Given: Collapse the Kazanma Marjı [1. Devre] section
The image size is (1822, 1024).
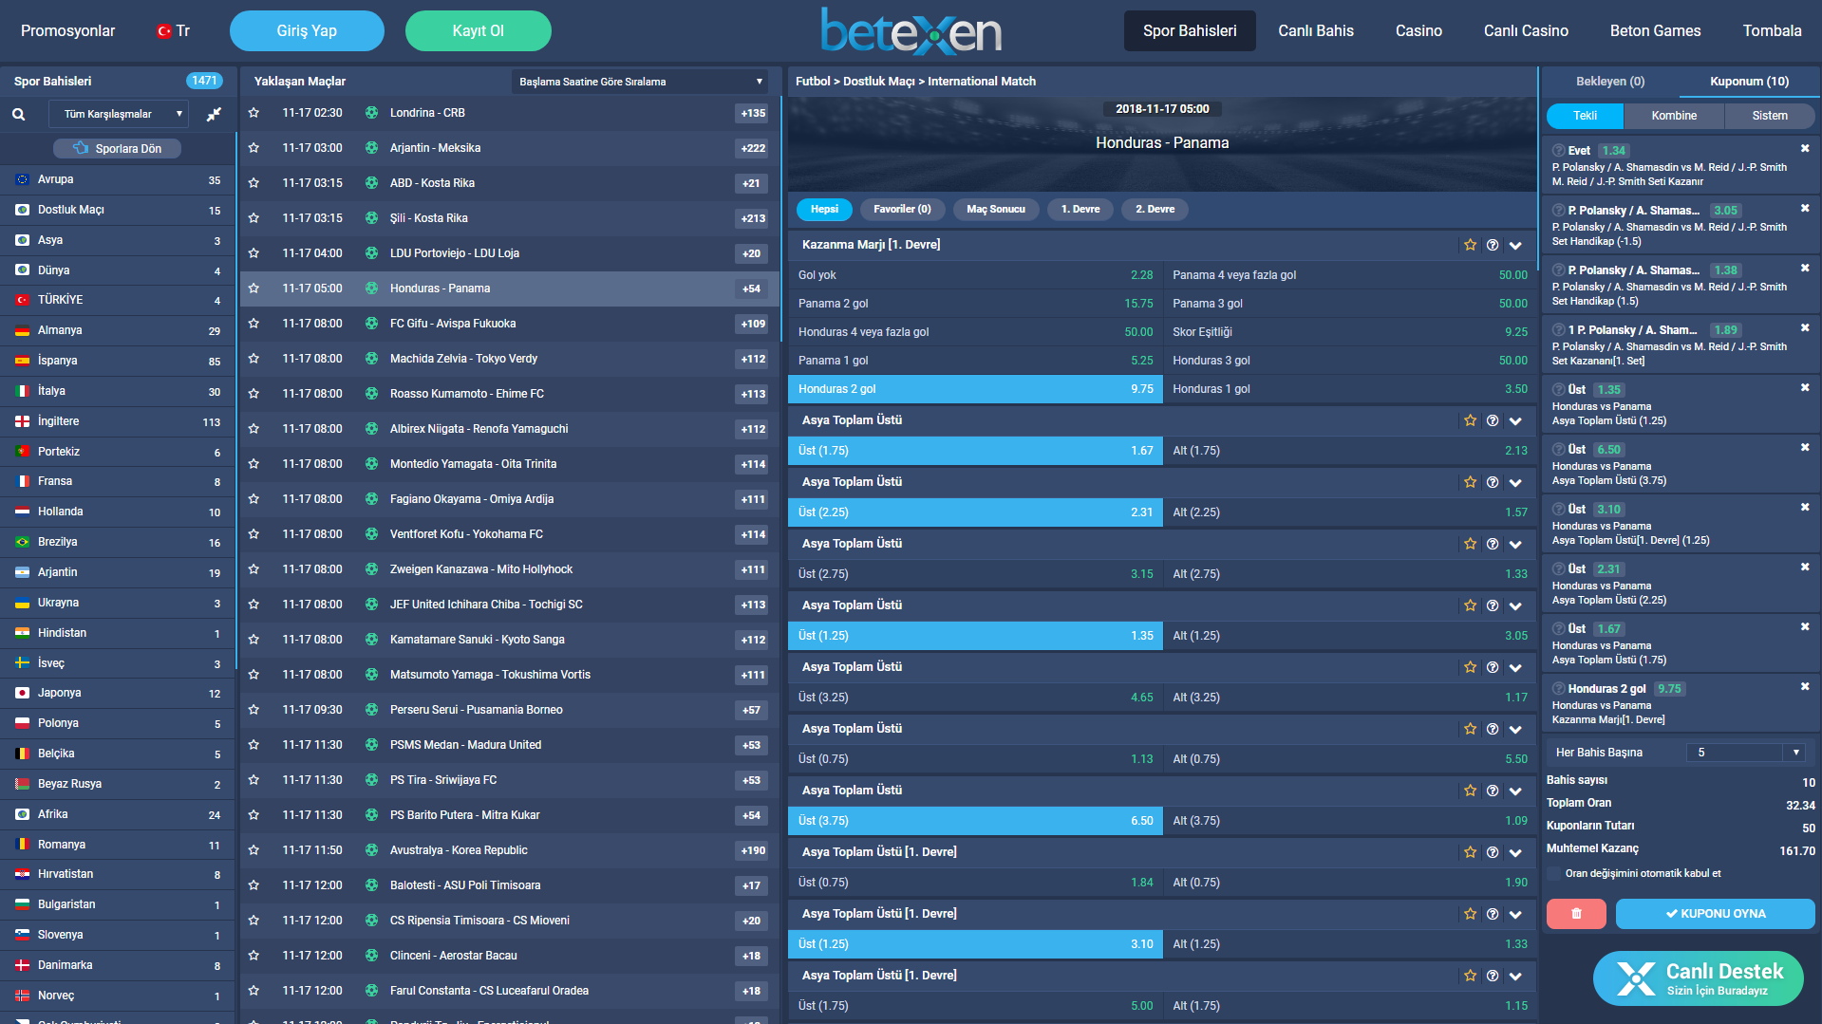Looking at the screenshot, I should click(1515, 245).
